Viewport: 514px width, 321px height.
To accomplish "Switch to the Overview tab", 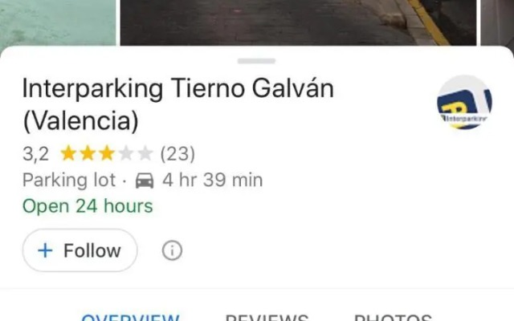I will coord(130,317).
